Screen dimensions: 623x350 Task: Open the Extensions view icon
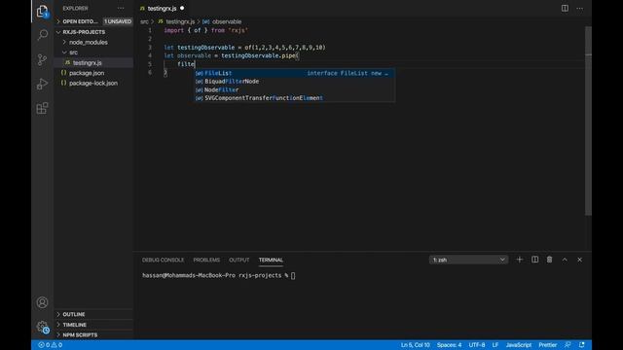(42, 108)
